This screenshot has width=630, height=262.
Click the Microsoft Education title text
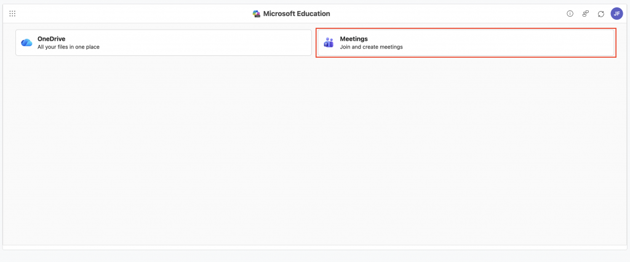[297, 14]
